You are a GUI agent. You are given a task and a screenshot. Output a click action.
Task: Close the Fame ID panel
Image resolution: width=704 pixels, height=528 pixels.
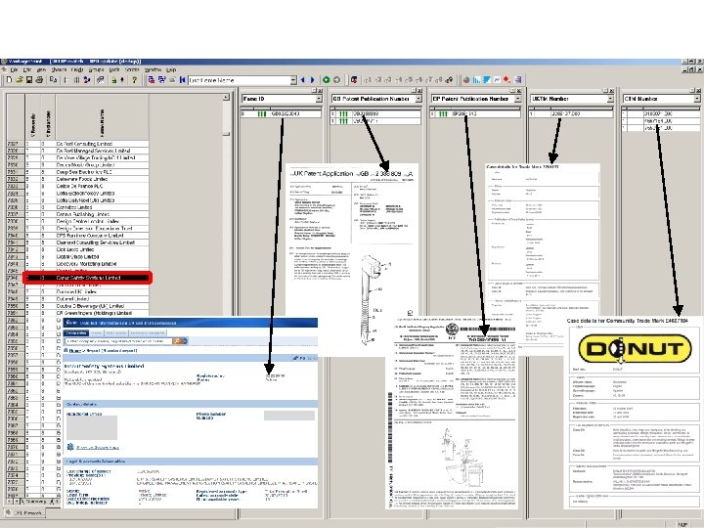click(321, 90)
